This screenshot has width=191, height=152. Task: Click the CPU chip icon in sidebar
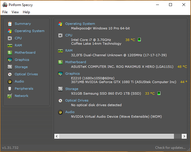coord(10,38)
